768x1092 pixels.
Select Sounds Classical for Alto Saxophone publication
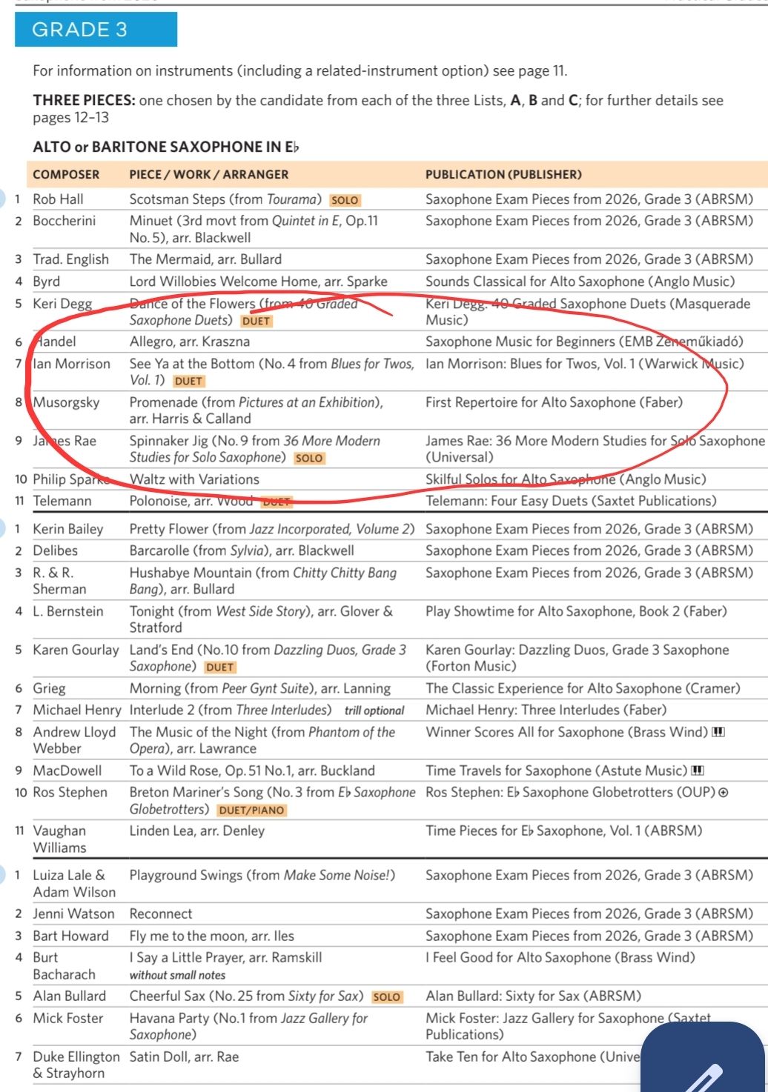[x=580, y=282]
